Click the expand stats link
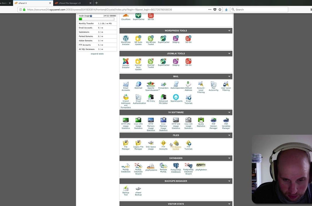The height and width of the screenshot is (206, 312). tap(97, 54)
